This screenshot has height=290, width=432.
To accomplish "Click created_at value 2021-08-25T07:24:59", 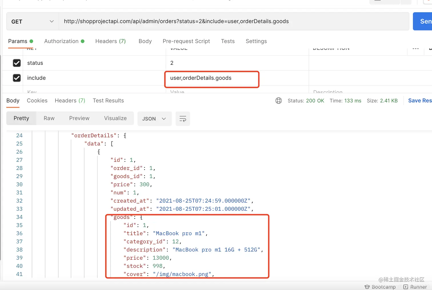I will coord(203,201).
